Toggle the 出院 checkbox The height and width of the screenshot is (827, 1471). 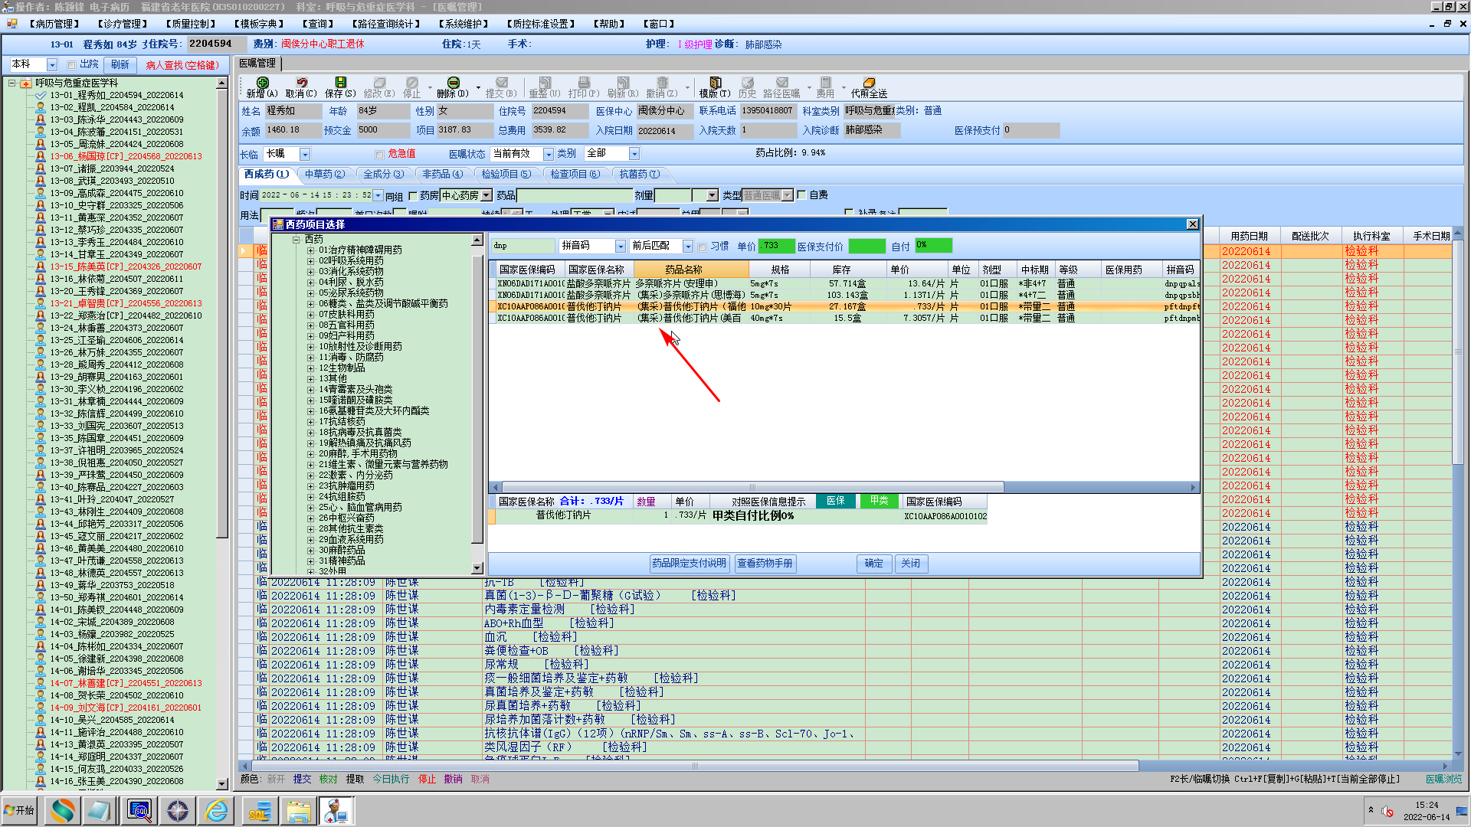click(71, 65)
